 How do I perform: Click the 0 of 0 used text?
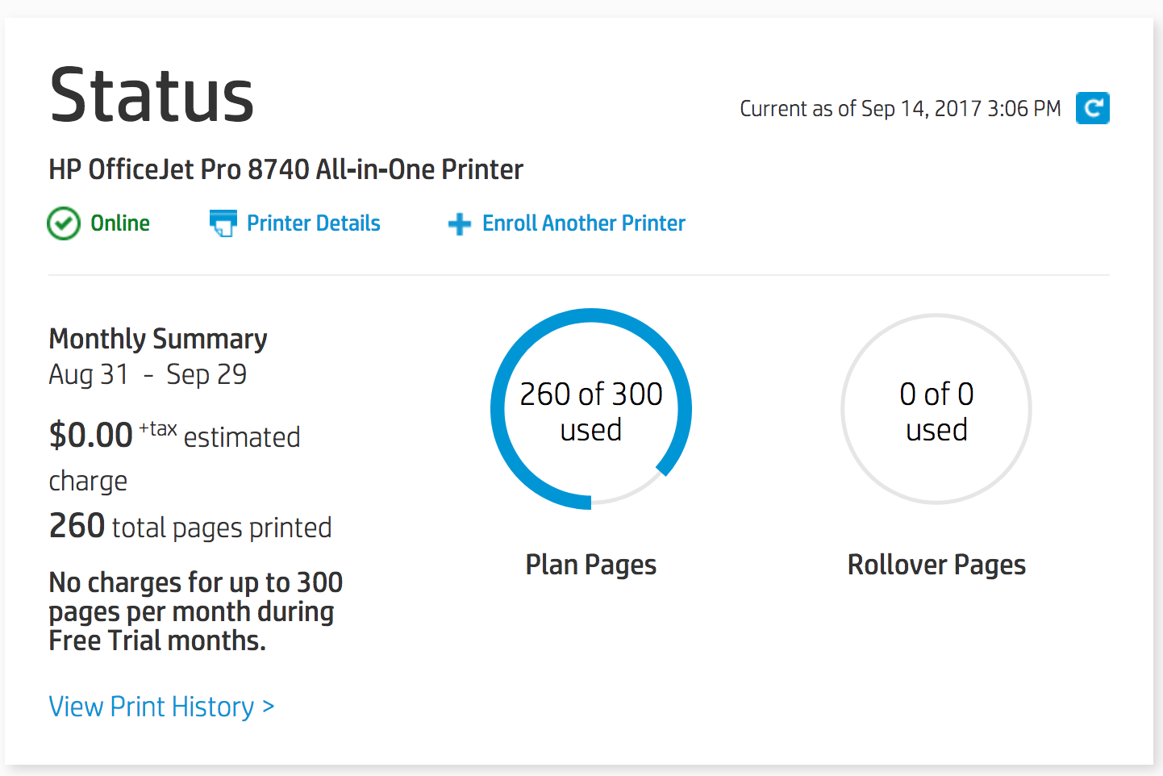[x=936, y=411]
